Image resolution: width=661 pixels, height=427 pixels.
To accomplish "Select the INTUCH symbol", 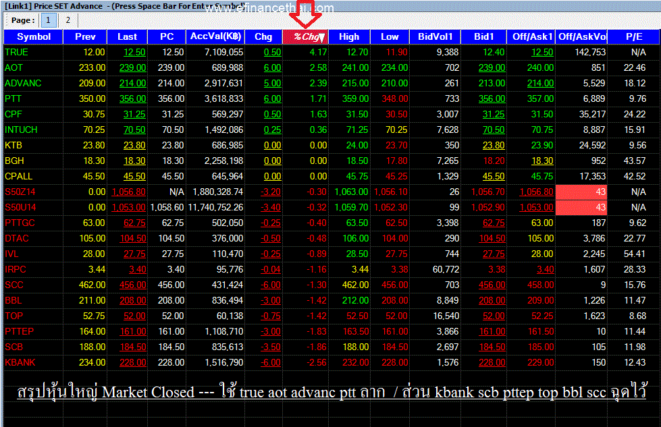I will (21, 130).
